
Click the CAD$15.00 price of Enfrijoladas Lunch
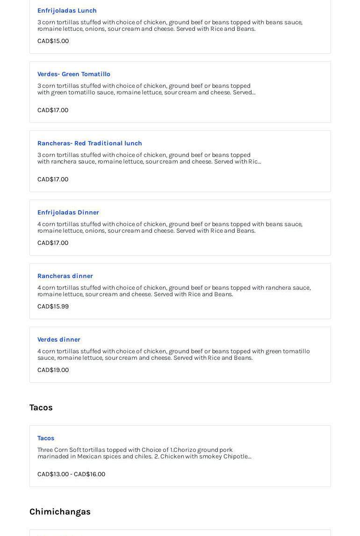(x=53, y=41)
